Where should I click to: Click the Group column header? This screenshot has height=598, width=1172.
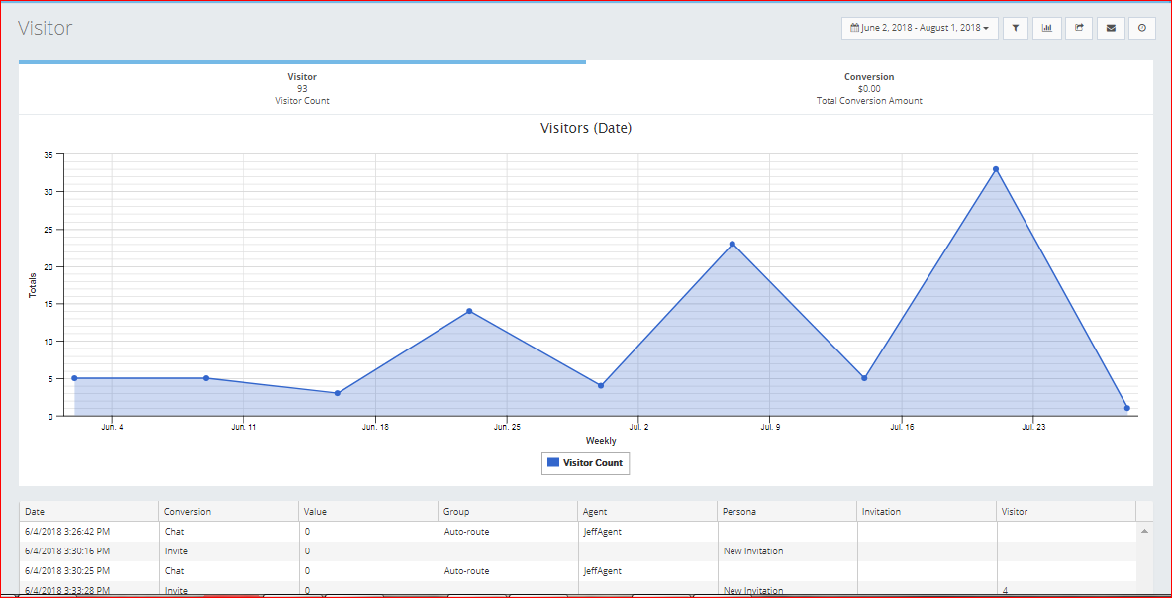508,512
